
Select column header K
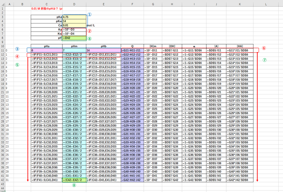(240, 4)
